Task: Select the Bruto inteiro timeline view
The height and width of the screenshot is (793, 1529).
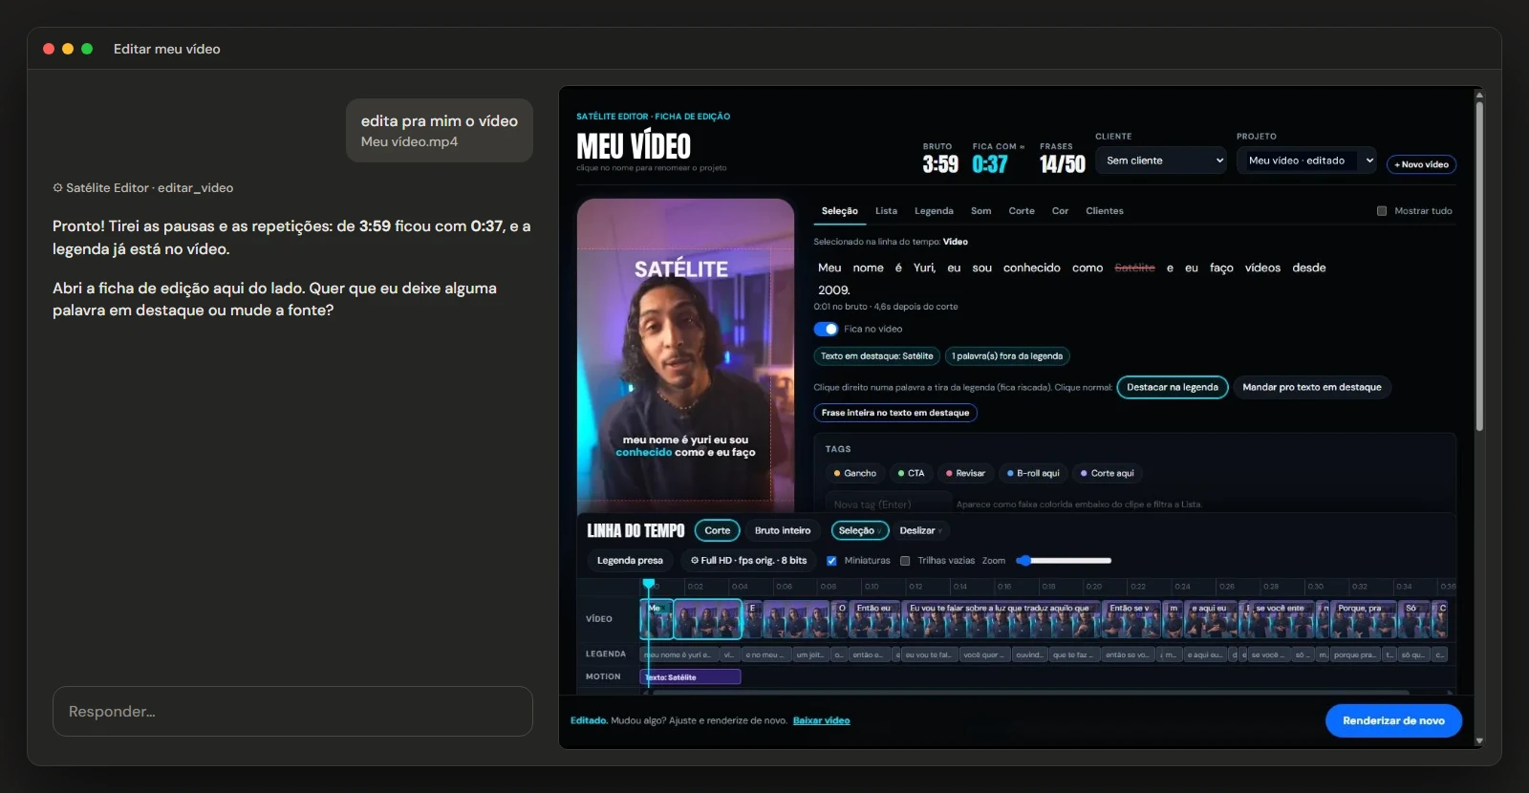Action: click(x=783, y=530)
